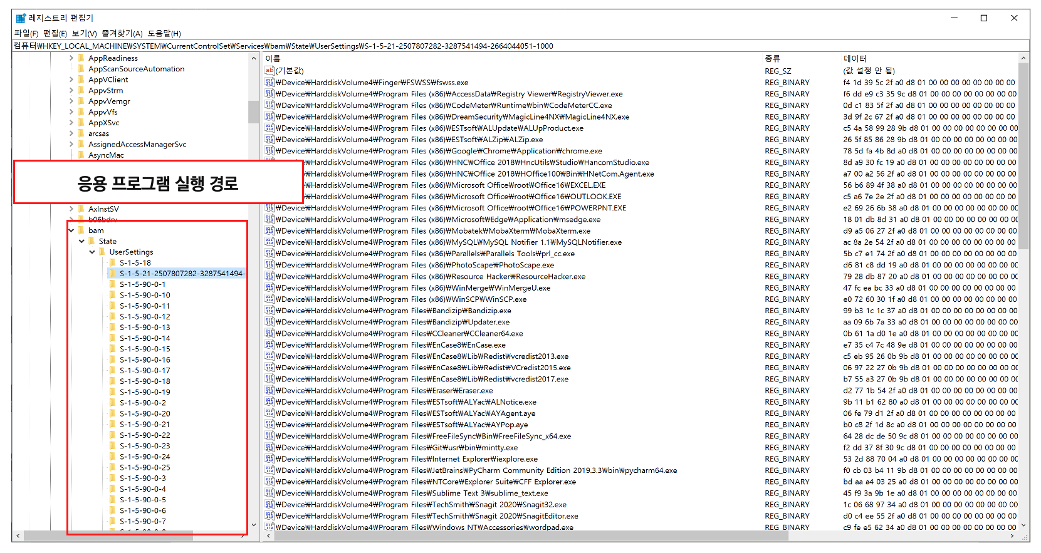
Task: Select the MobaXterm.exe binary value icon
Action: coord(269,230)
